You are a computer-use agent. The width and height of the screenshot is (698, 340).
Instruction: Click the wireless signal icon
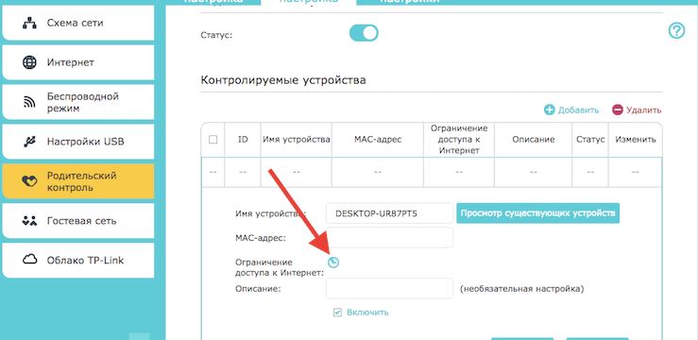coord(29,103)
